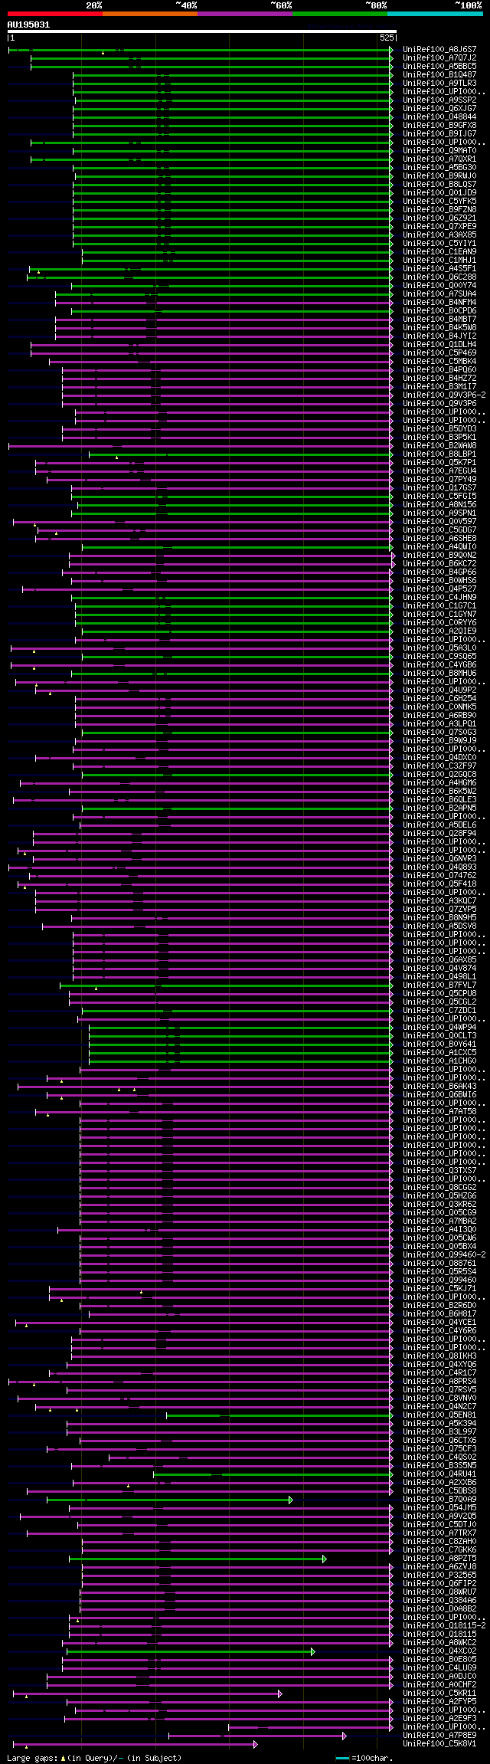Open the UniRef100_B9FZN8 hit
This screenshot has width=490, height=1764.
coord(439,210)
